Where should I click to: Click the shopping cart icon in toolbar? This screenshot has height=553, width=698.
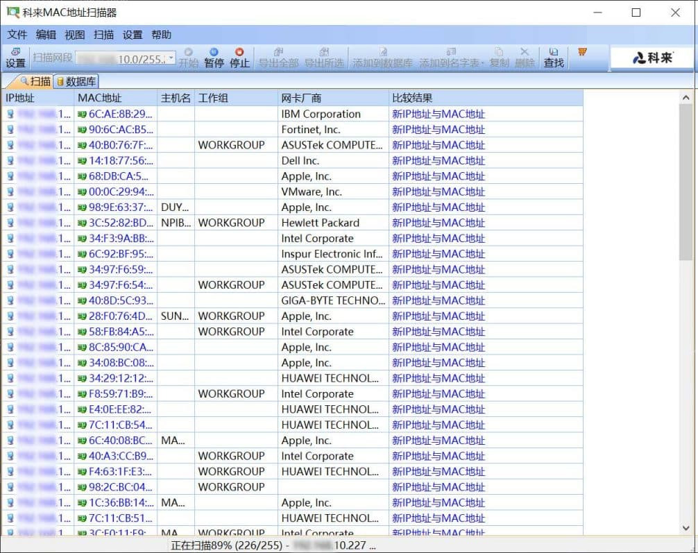tap(582, 53)
